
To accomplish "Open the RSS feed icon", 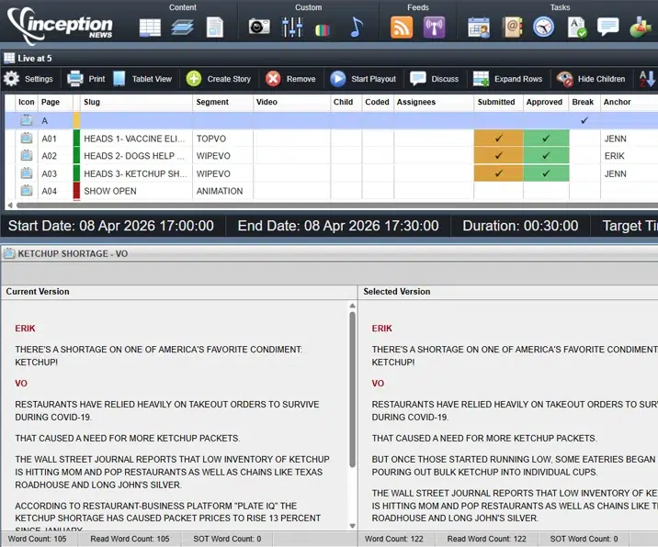I will click(x=402, y=28).
